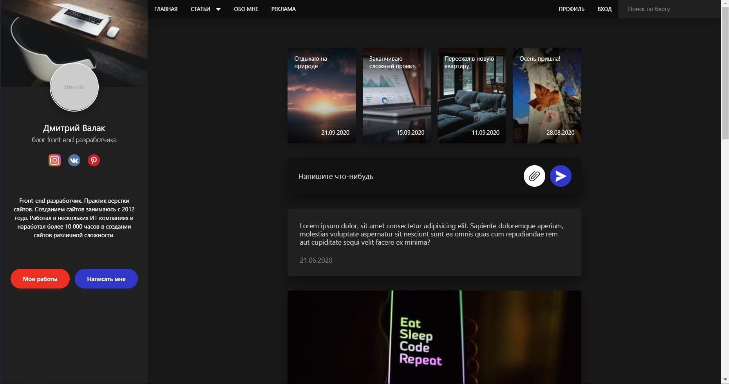729x384 pixels.
Task: Open the Instagram profile icon
Action: [54, 160]
